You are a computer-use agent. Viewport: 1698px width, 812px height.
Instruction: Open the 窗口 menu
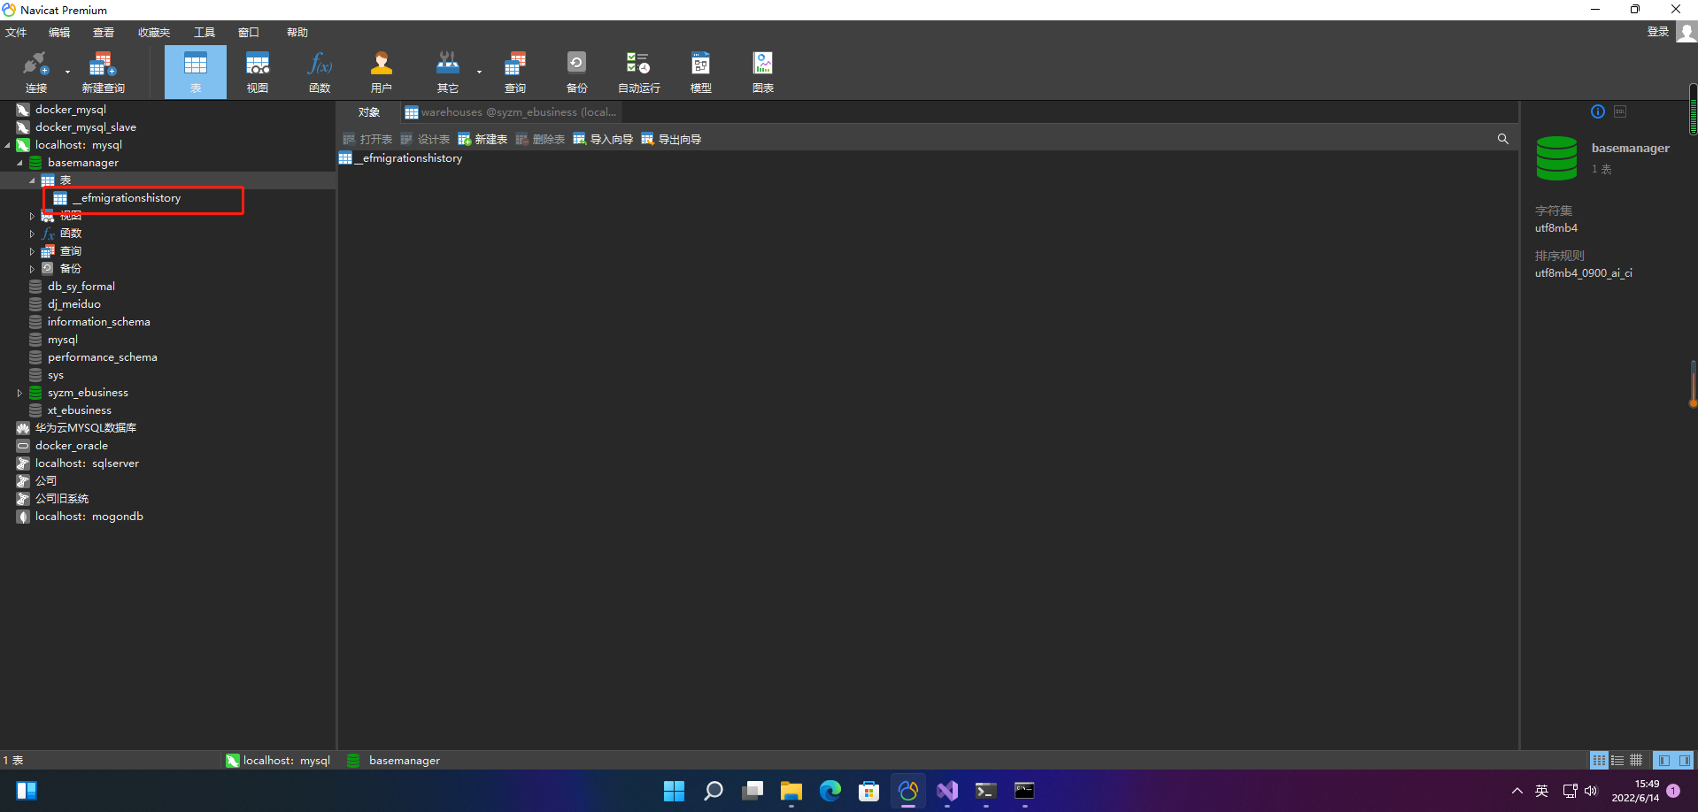coord(249,33)
